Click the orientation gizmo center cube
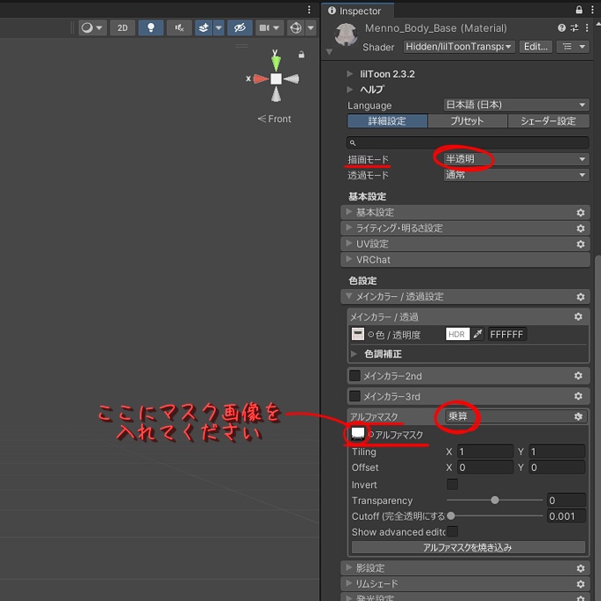The width and height of the screenshot is (601, 601). click(x=276, y=79)
